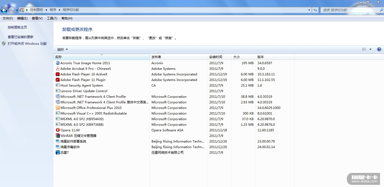This screenshot has height=187, width=384.
Task: Click the Microsoft Office Professional Plus 2010 icon
Action: coord(58,108)
